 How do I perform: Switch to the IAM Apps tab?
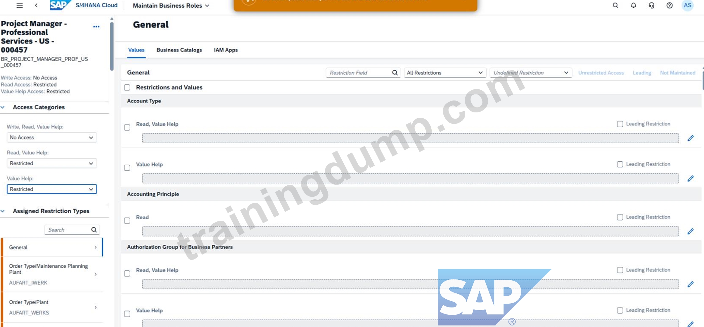click(x=226, y=50)
